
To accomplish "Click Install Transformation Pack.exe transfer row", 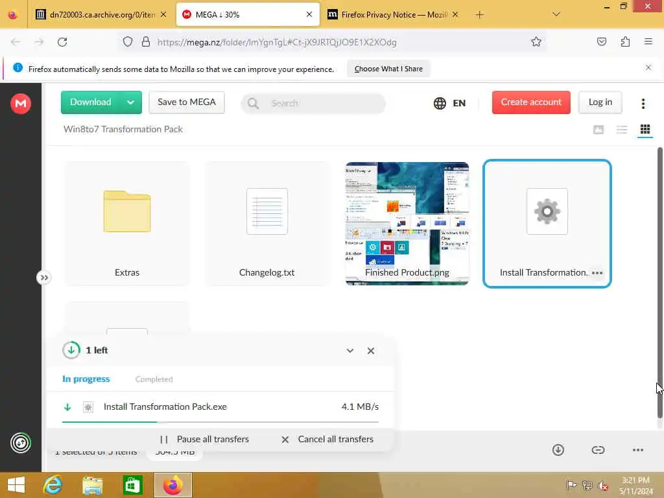I will click(x=220, y=407).
